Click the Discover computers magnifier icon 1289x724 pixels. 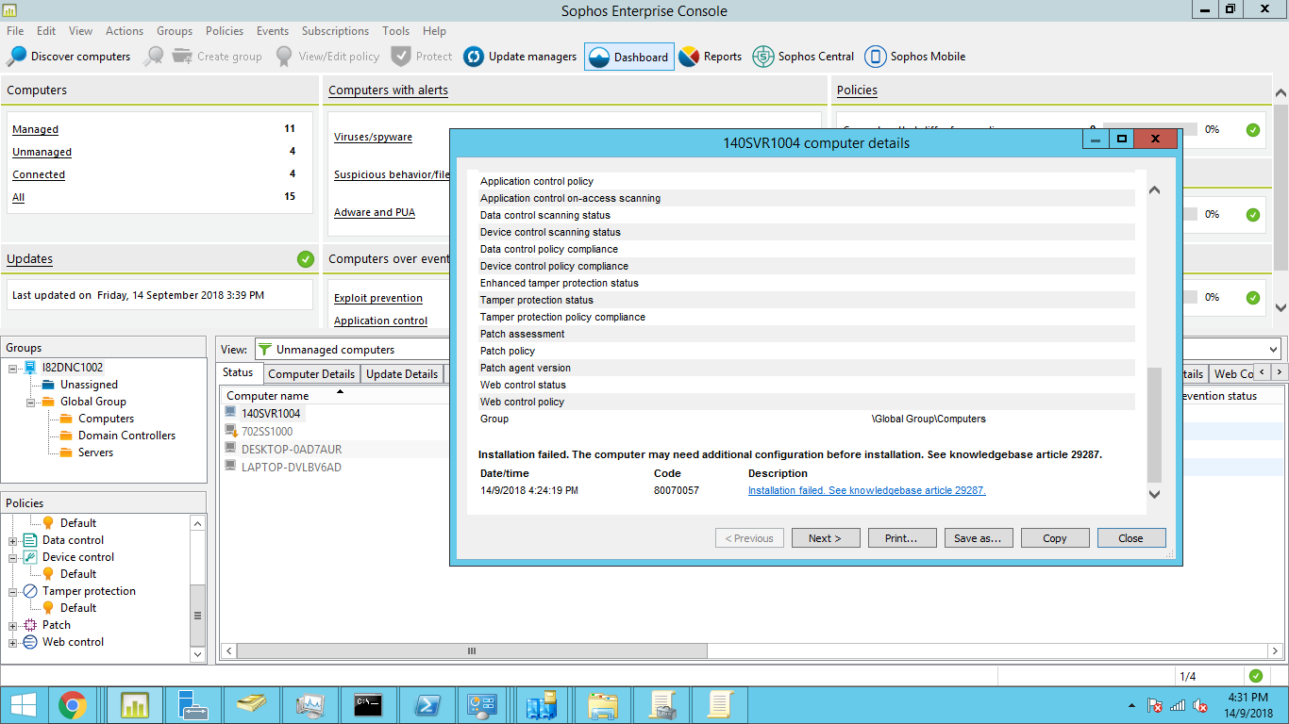[x=17, y=57]
